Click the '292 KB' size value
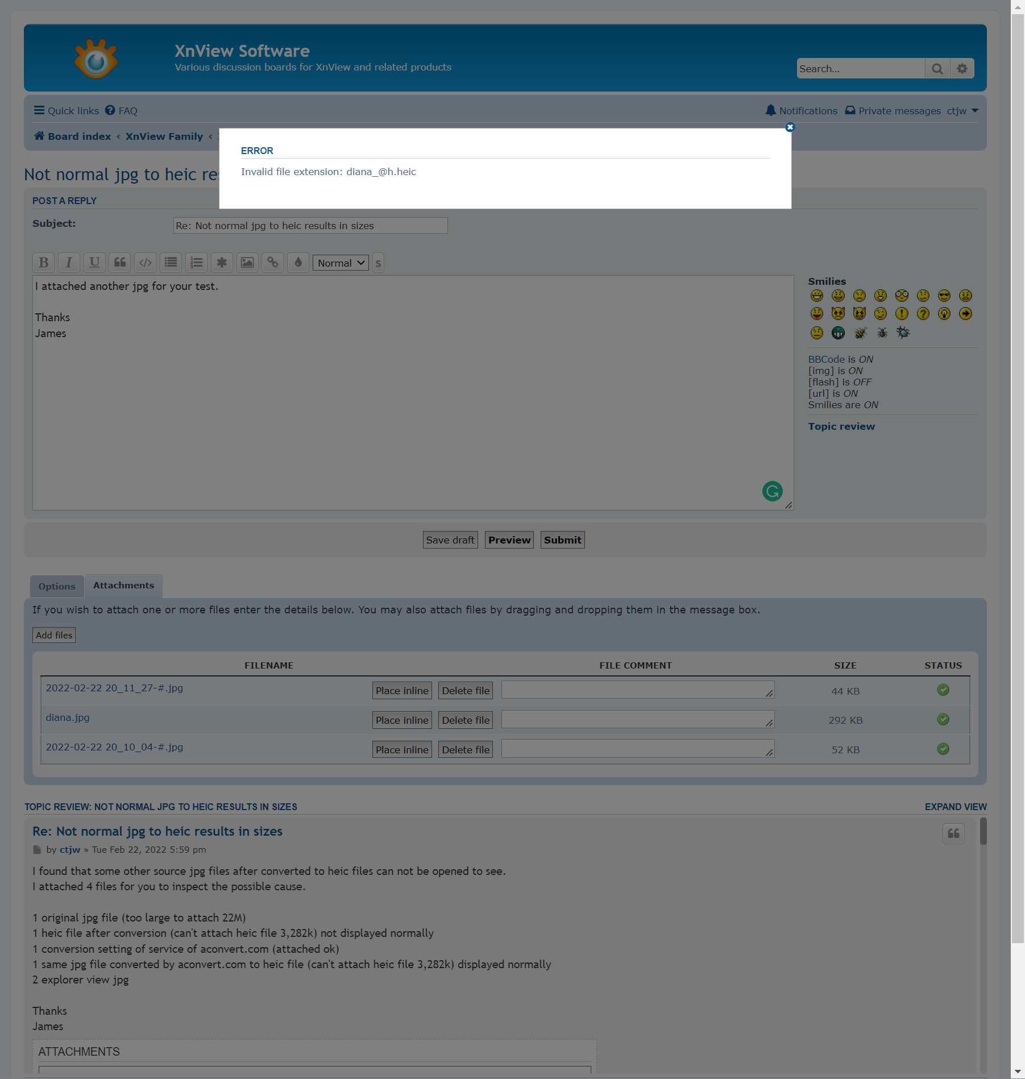1025x1079 pixels. pyautogui.click(x=845, y=720)
